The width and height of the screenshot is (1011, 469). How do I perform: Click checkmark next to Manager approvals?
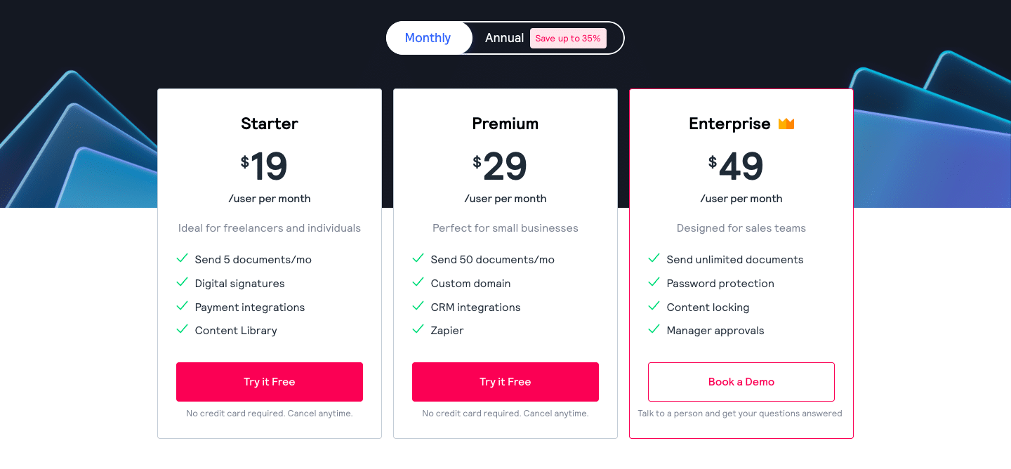tap(654, 329)
